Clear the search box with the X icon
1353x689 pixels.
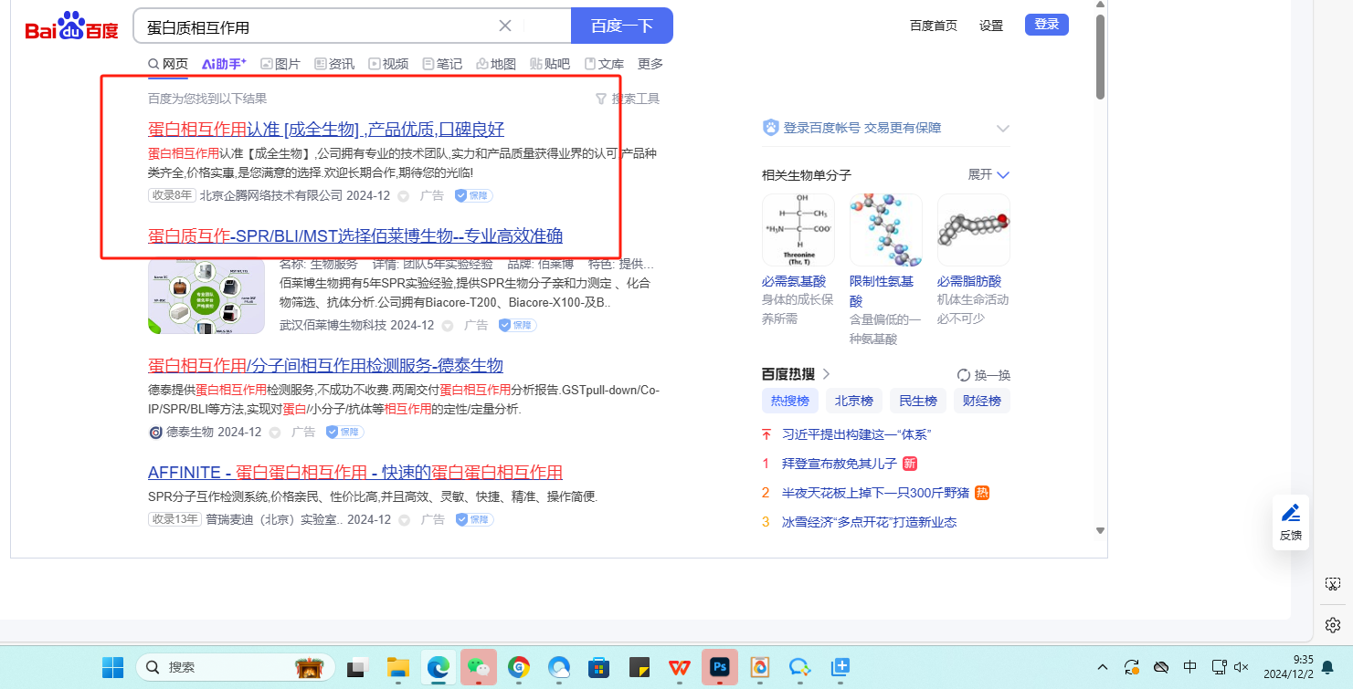[x=504, y=26]
